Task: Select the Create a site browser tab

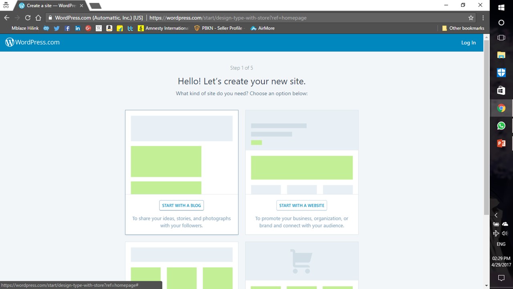Action: tap(51, 6)
